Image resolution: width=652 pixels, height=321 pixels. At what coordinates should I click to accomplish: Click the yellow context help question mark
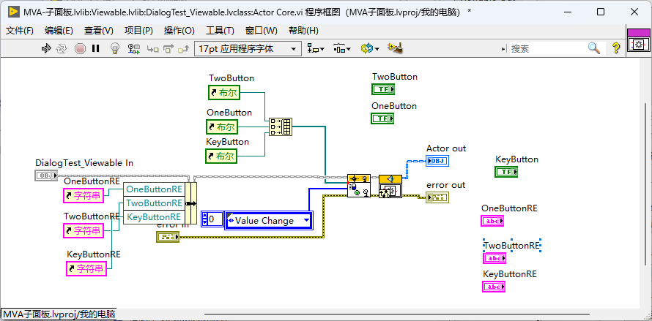pos(616,48)
